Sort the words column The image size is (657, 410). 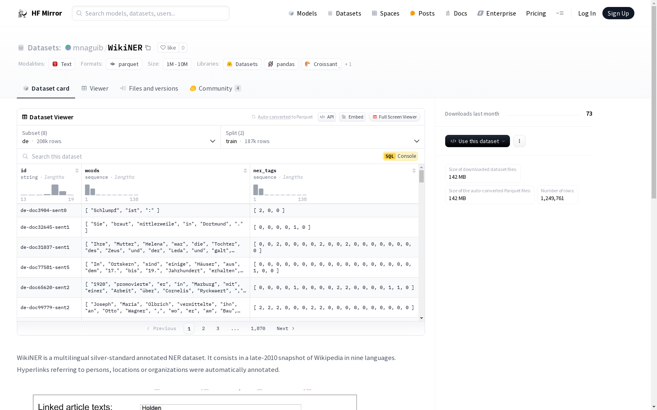245,171
